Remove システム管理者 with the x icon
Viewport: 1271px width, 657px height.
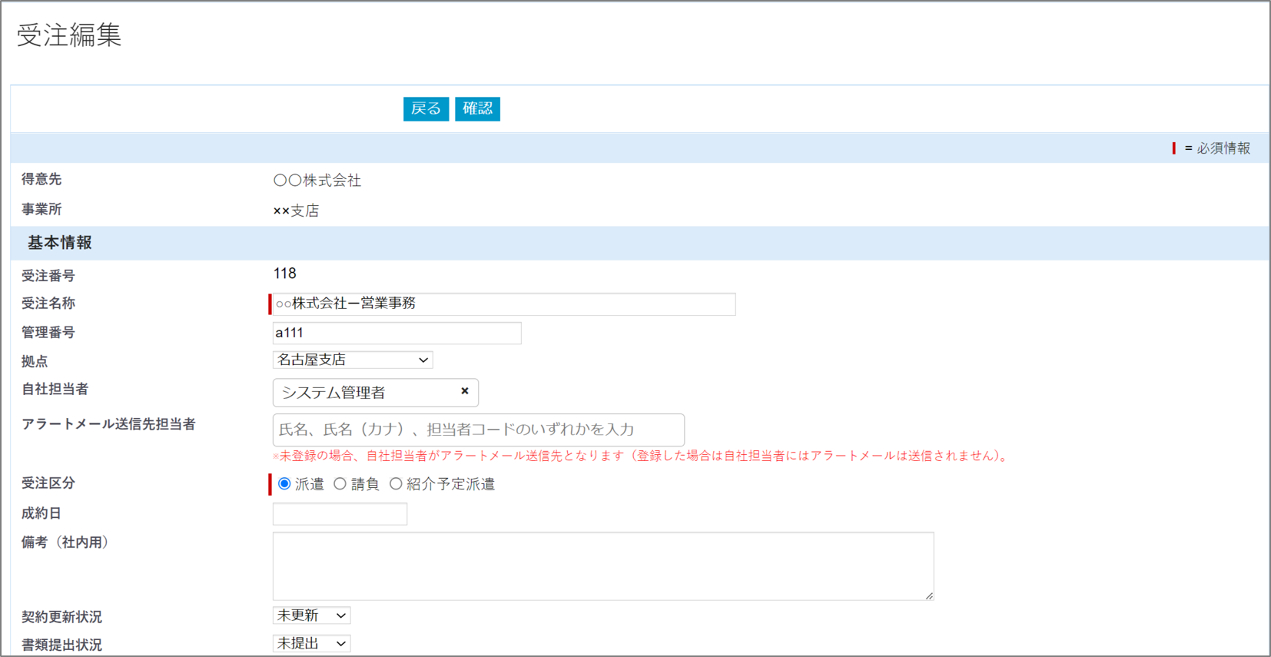[x=465, y=391]
